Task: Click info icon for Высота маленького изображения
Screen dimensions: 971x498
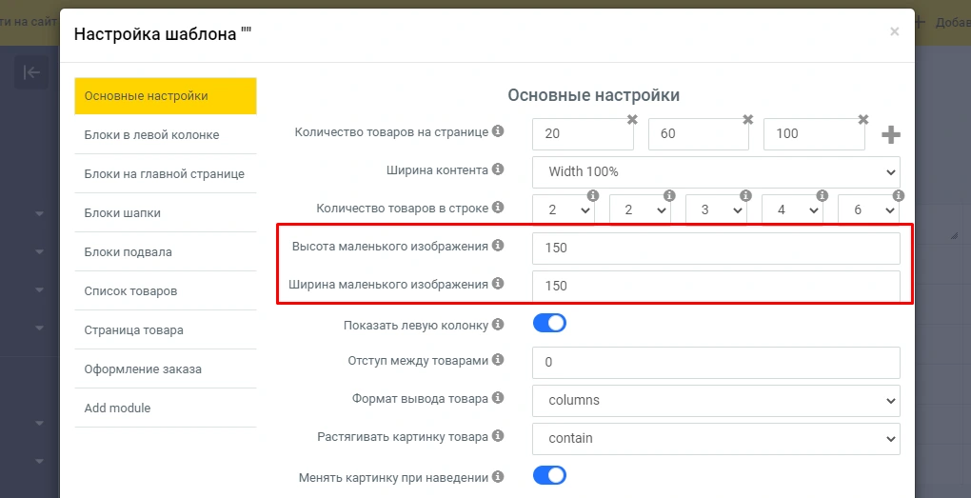Action: pos(498,246)
